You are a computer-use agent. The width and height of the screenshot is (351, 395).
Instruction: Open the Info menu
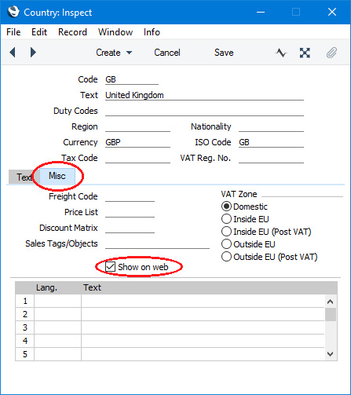pos(152,32)
